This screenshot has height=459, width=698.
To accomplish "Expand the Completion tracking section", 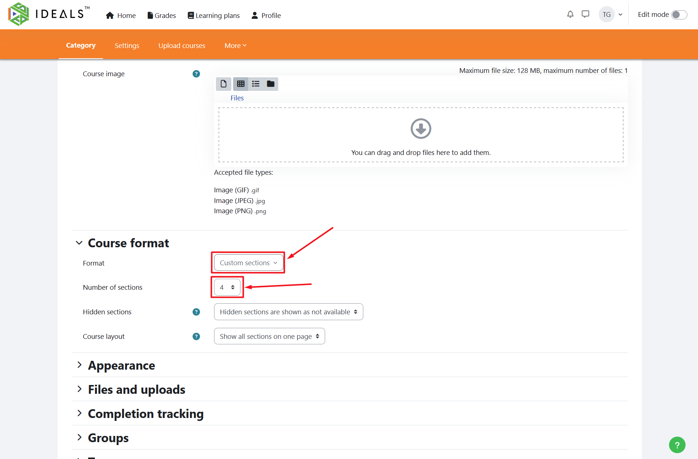I will (x=146, y=414).
